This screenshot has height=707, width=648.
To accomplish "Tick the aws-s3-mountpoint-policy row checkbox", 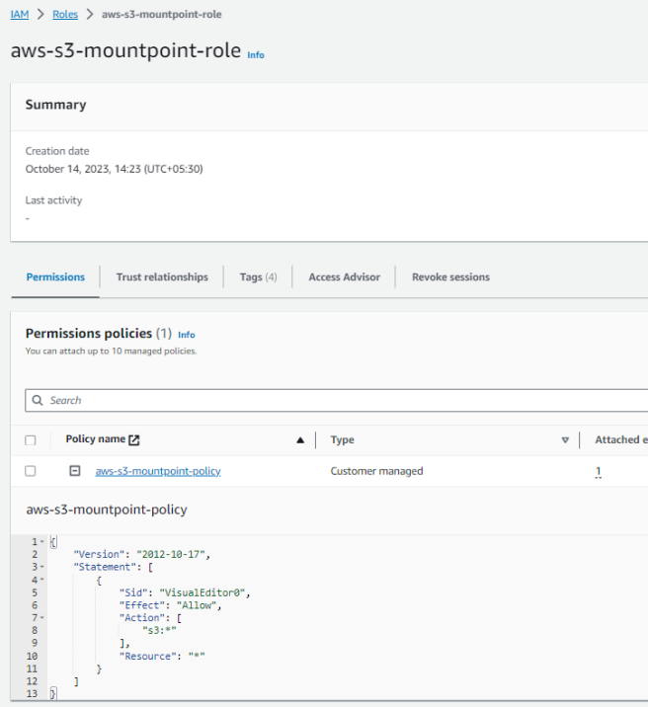I will click(31, 471).
